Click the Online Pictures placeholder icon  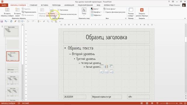point(106,71)
